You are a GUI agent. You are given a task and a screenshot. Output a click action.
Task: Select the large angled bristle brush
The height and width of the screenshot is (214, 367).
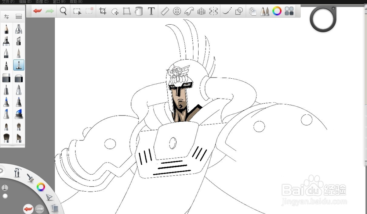[19, 138]
